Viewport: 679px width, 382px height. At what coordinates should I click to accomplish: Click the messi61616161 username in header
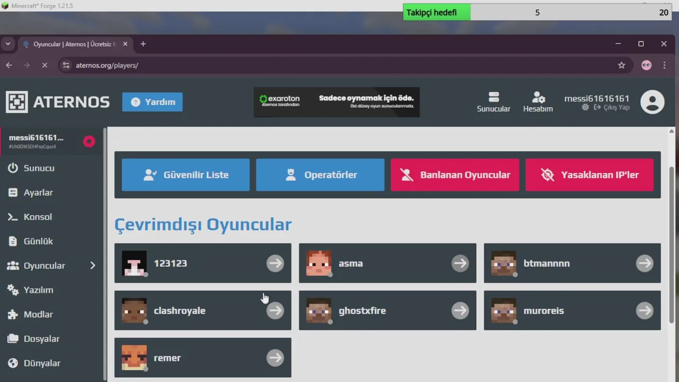[x=597, y=99]
